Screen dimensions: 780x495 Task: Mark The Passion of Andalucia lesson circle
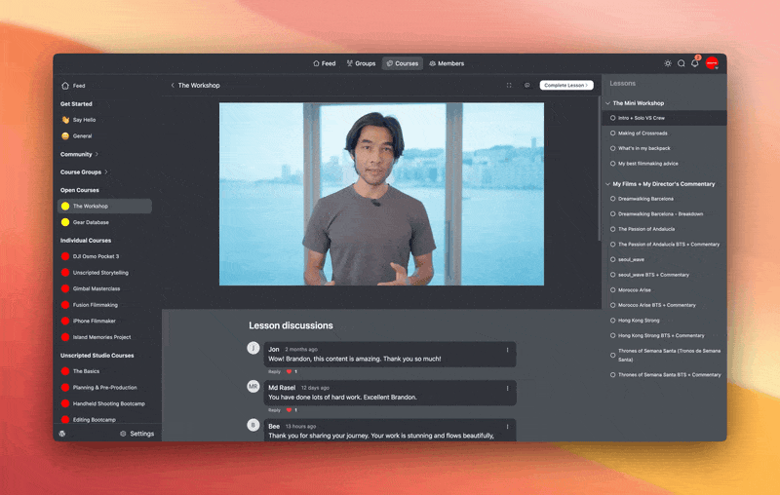pyautogui.click(x=613, y=229)
